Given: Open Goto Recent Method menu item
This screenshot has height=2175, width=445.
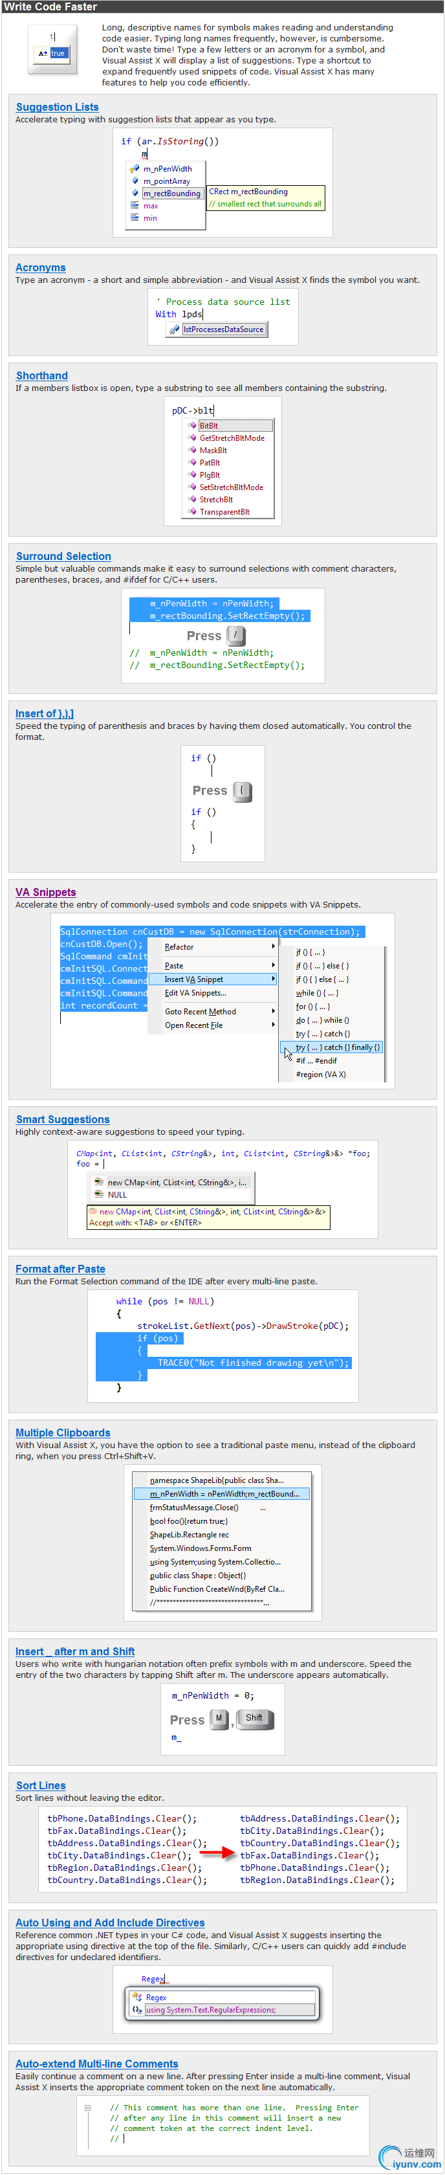Looking at the screenshot, I should pos(212,1012).
